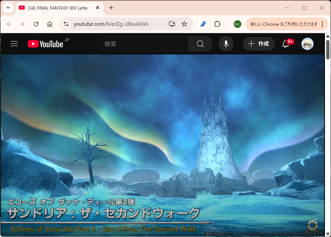The image size is (331, 237).
Task: Open Chrome three-dot menu
Action: click(322, 24)
